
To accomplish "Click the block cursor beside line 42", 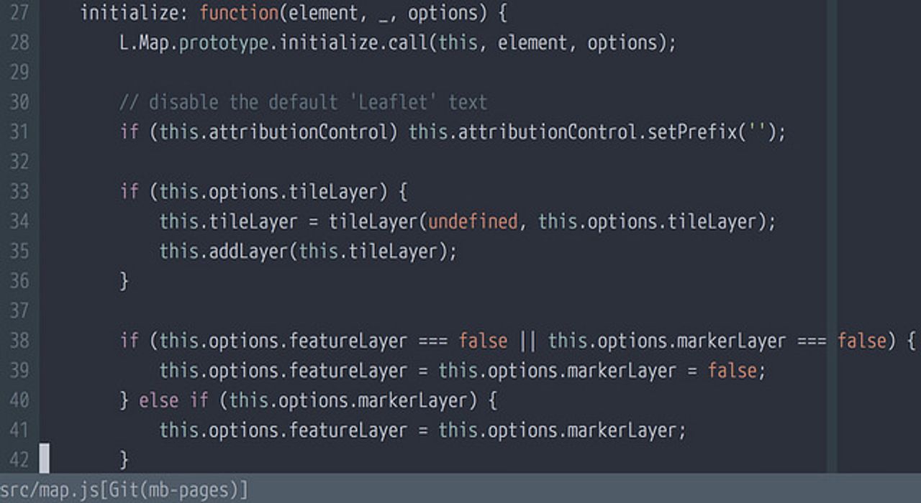I will pyautogui.click(x=45, y=458).
